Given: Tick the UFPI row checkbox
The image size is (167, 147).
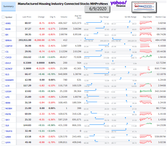Looking at the screenshot, I should click(3, 142).
